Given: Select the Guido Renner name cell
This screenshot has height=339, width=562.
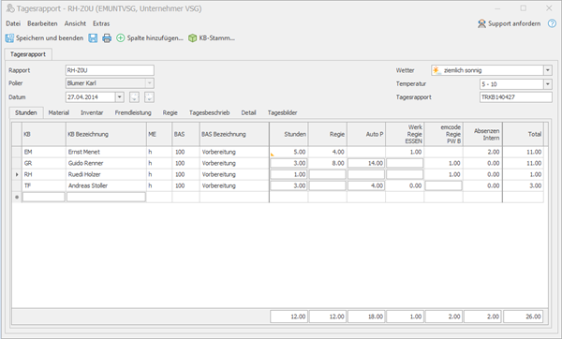Looking at the screenshot, I should coord(106,163).
